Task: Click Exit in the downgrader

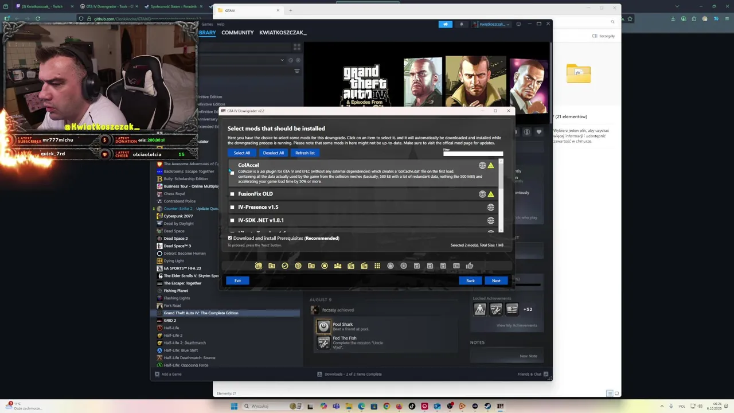Action: point(237,280)
